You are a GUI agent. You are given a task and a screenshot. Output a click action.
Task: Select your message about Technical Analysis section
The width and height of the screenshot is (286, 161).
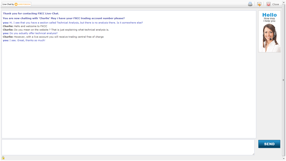pyautogui.click(x=73, y=22)
